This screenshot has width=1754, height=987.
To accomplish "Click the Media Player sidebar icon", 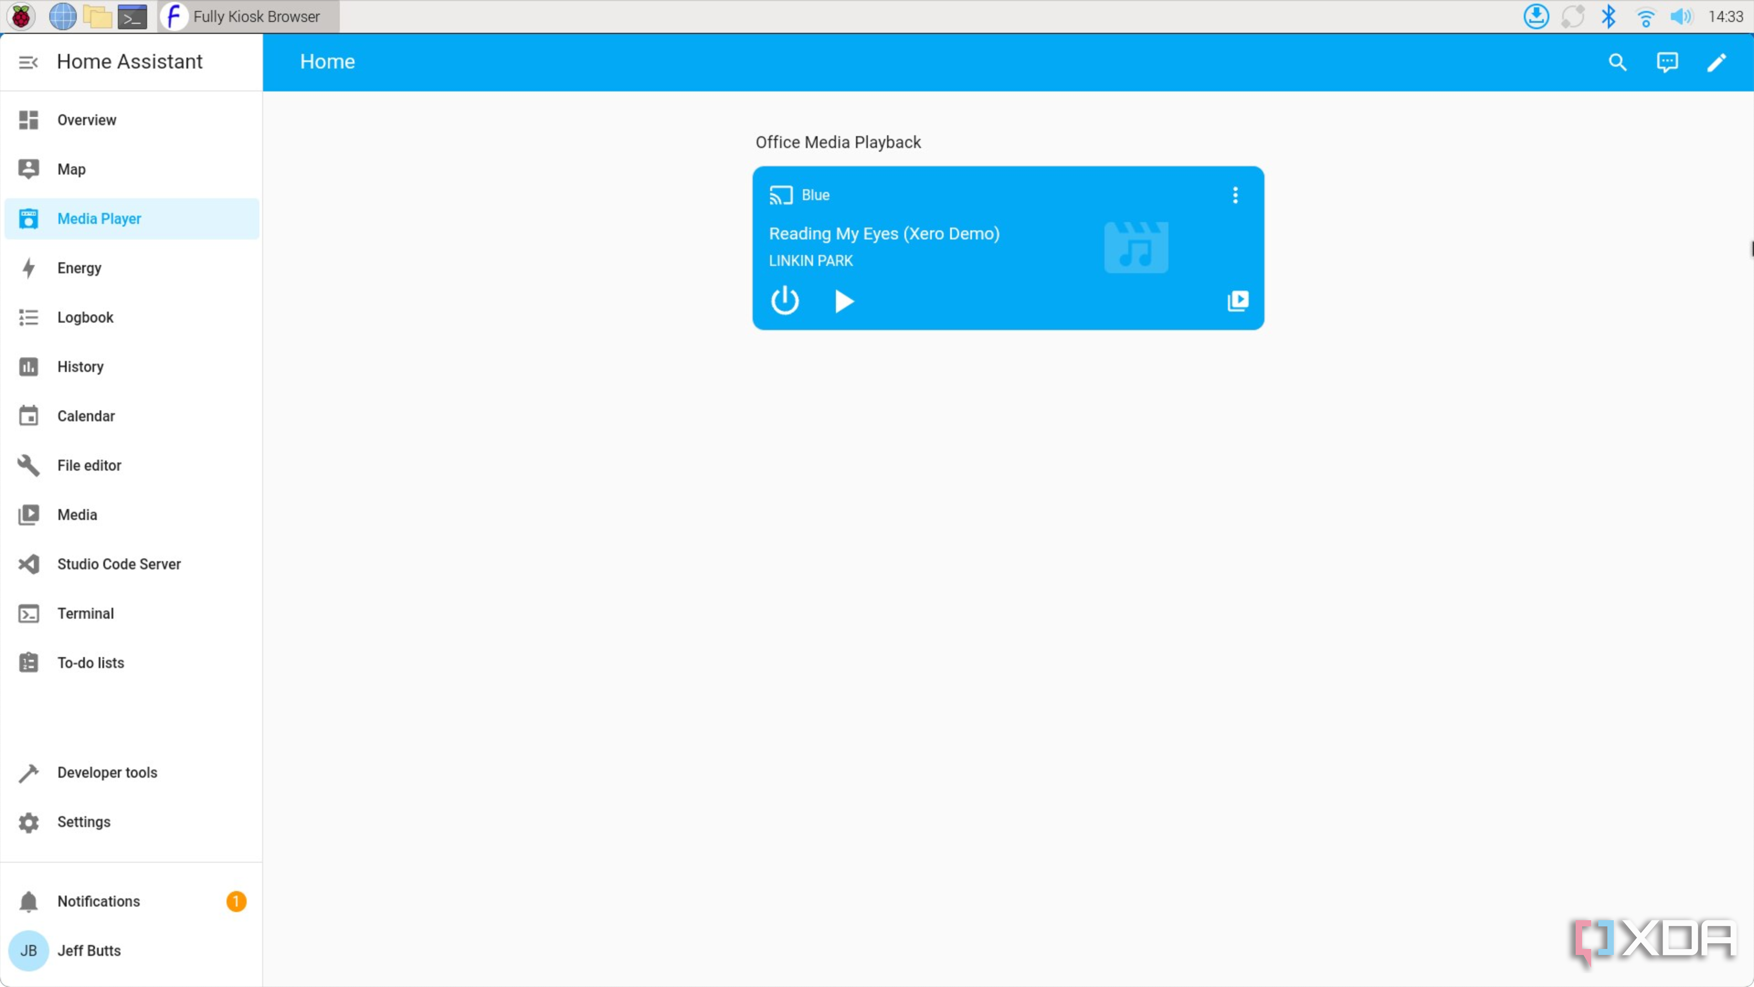I will click(29, 219).
